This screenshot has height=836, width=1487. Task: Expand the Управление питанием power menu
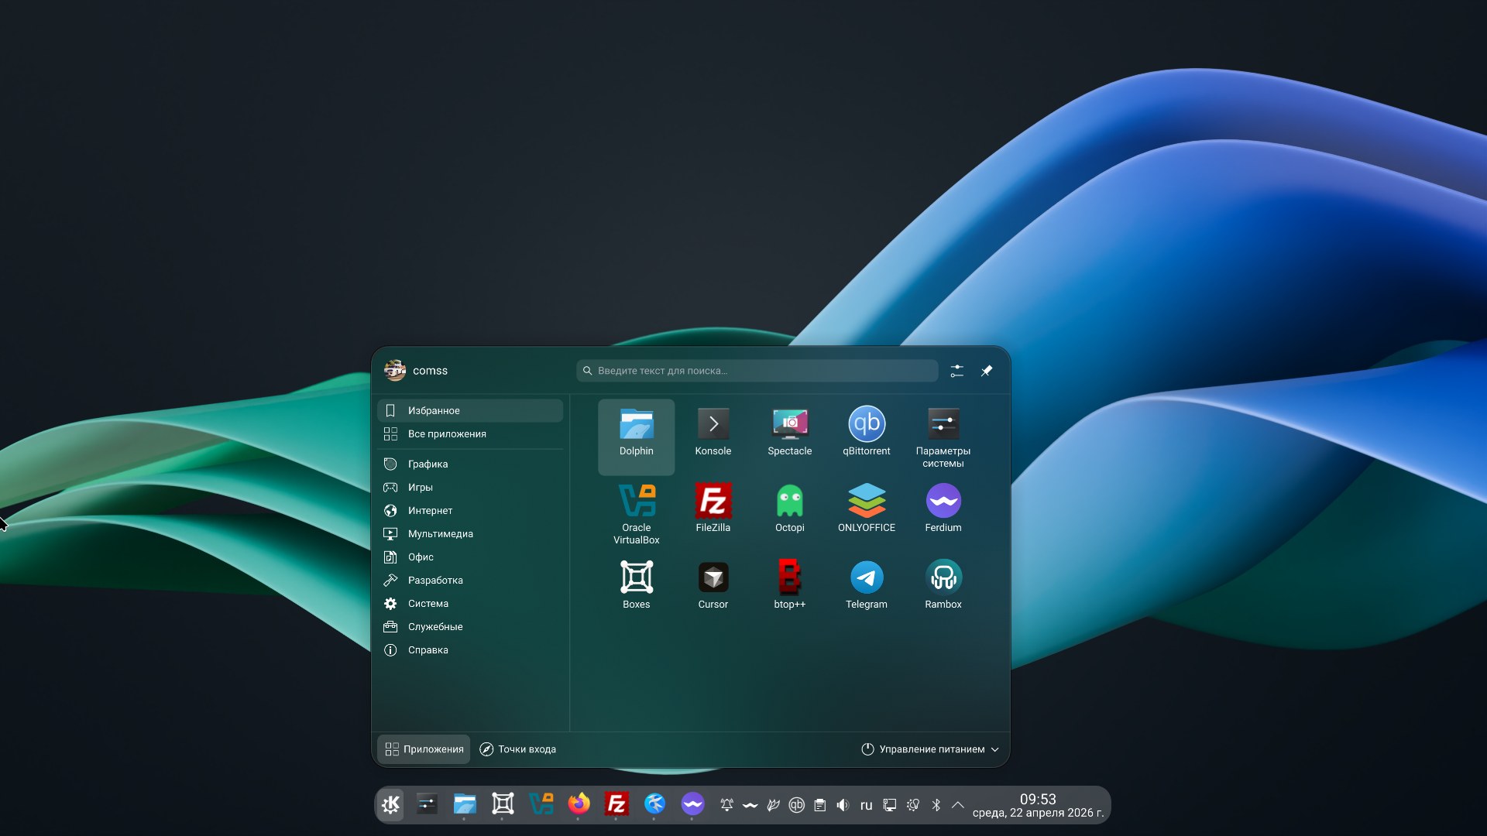[930, 749]
